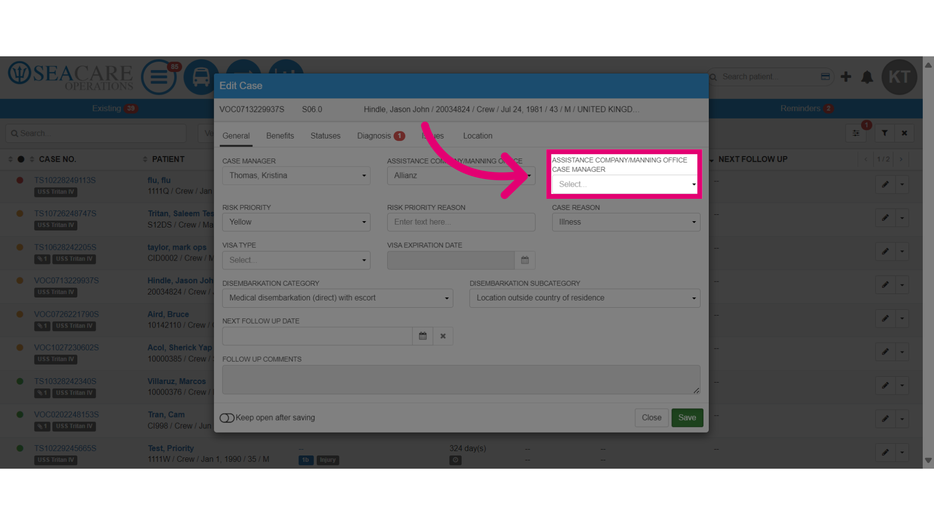Viewport: 934px width, 525px height.
Task: Expand row actions for case TS10229245665S
Action: click(x=902, y=453)
